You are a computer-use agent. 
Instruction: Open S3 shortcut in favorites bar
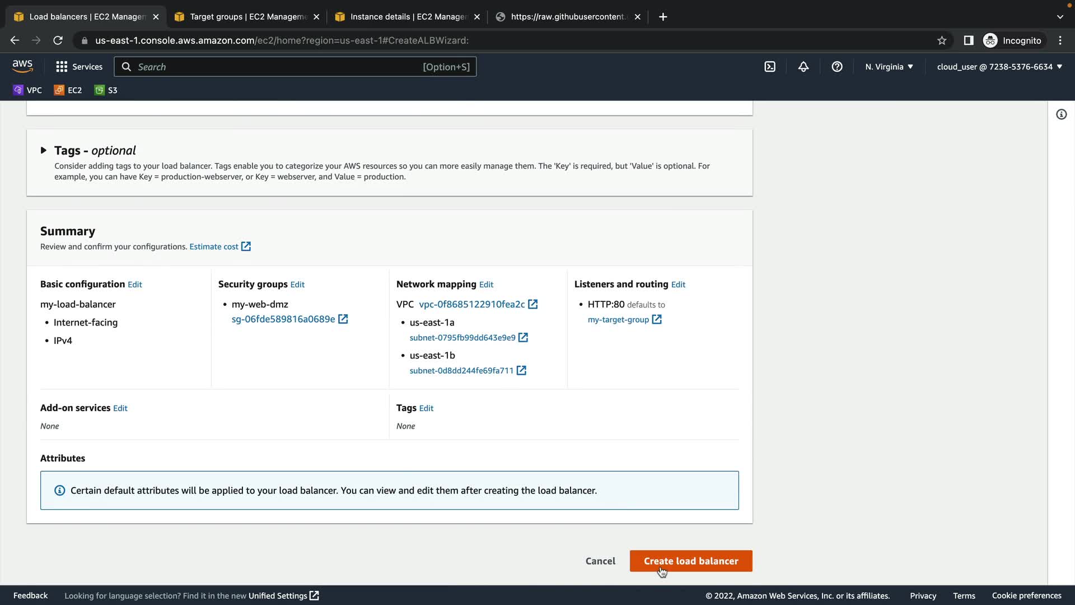(x=106, y=90)
